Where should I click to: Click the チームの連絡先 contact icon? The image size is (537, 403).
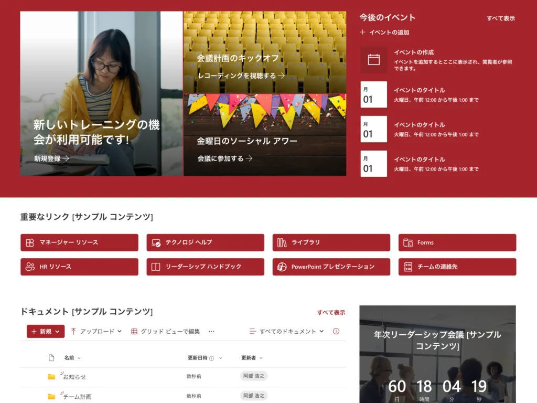(408, 267)
